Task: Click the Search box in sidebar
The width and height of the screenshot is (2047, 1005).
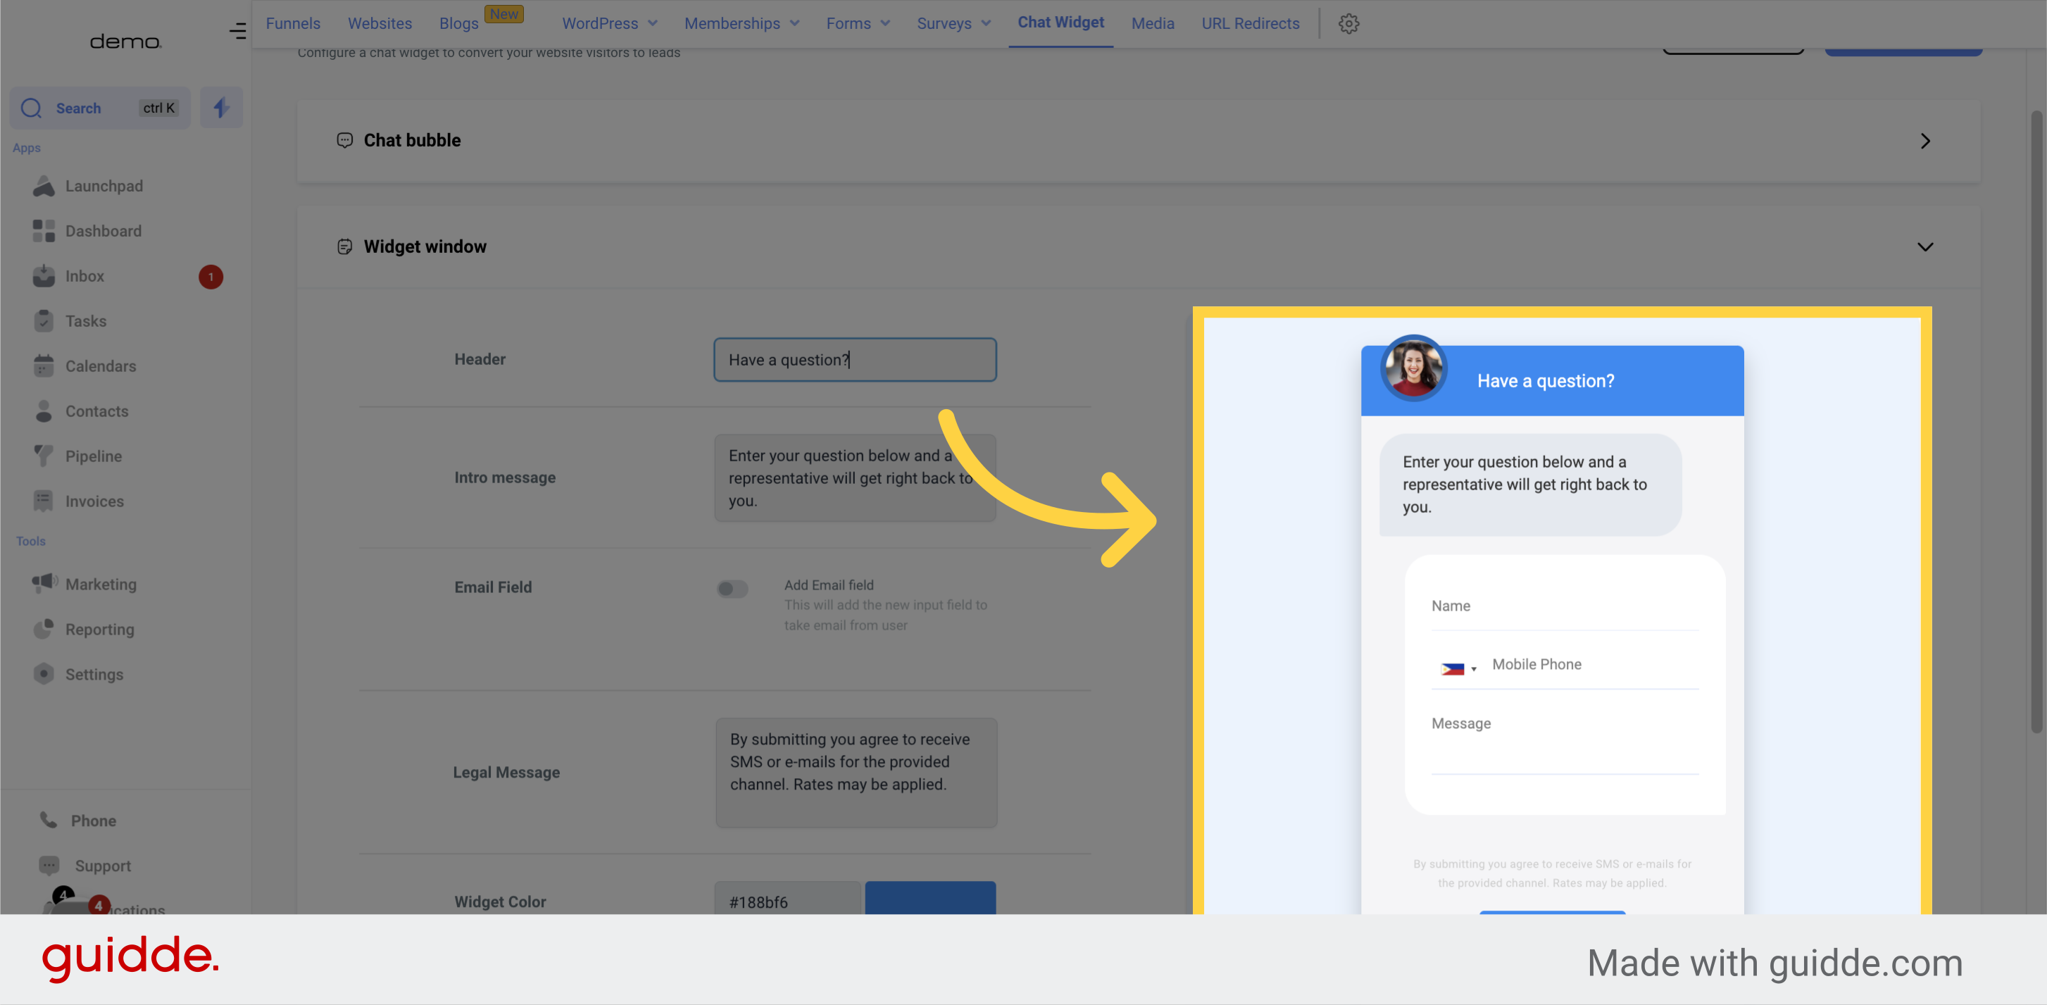Action: pyautogui.click(x=100, y=107)
